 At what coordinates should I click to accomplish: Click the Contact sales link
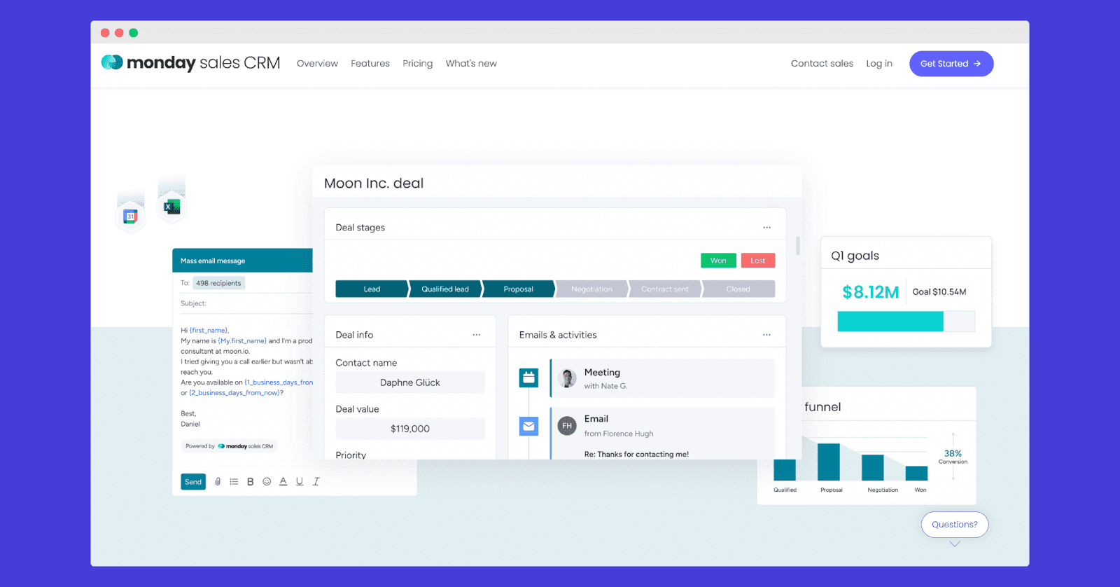(x=822, y=64)
